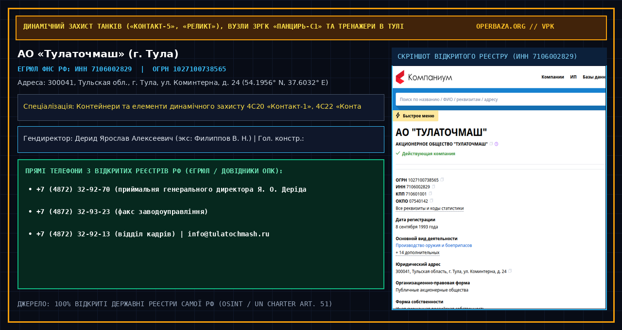Screen dimensions: 622x330
Task: Open the ИП menu item
Action: click(x=573, y=77)
